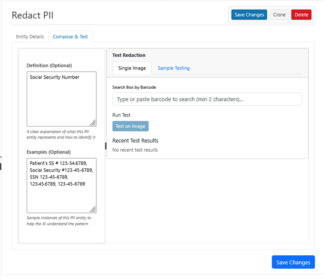Click the Examples text area resize handle
The image size is (324, 279).
tap(93, 210)
